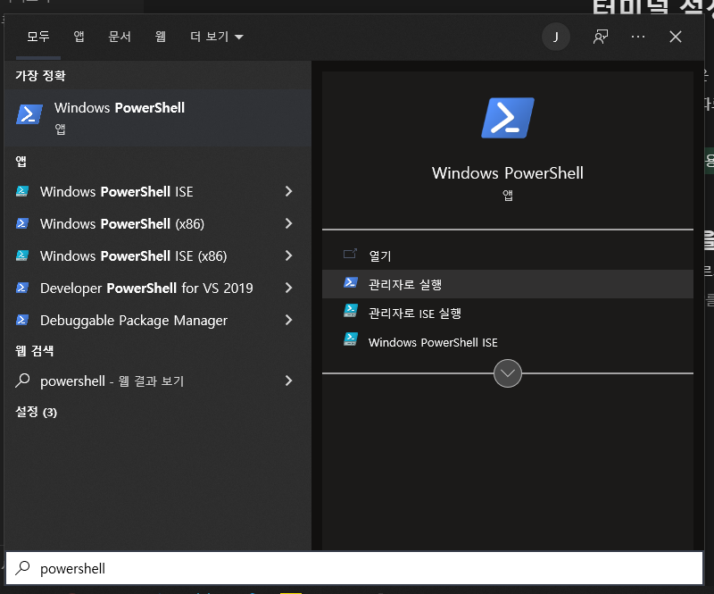This screenshot has width=714, height=594.
Task: Open the 더 보기 dropdown
Action: (x=217, y=37)
